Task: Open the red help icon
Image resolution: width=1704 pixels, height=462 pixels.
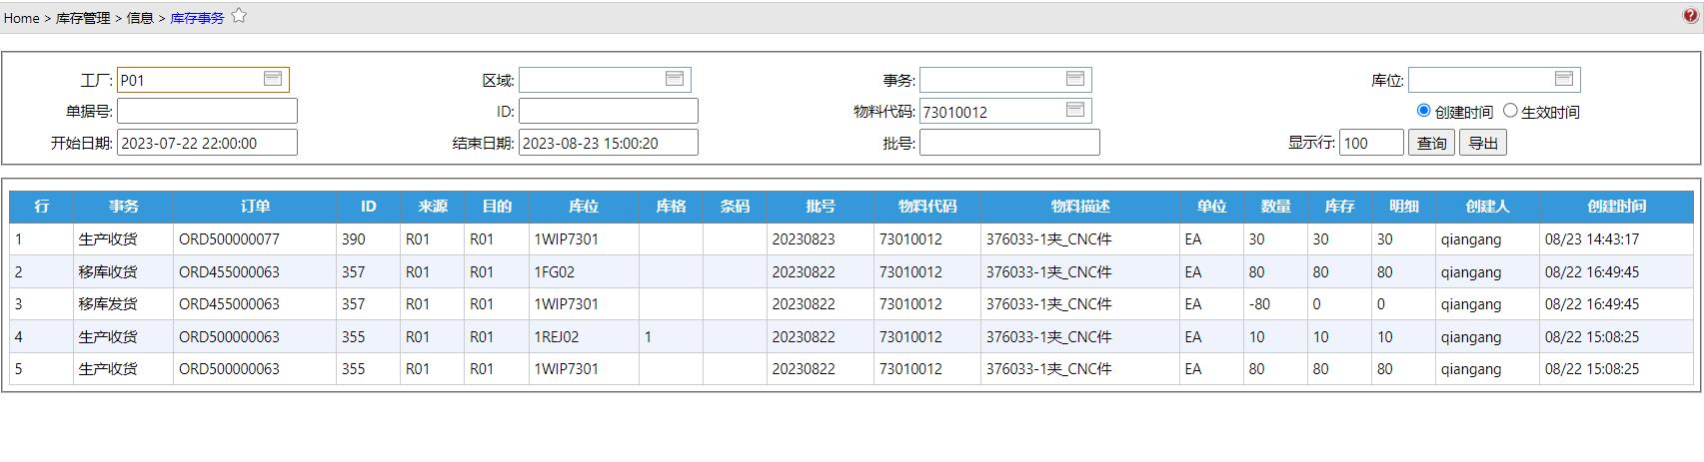Action: pyautogui.click(x=1691, y=15)
